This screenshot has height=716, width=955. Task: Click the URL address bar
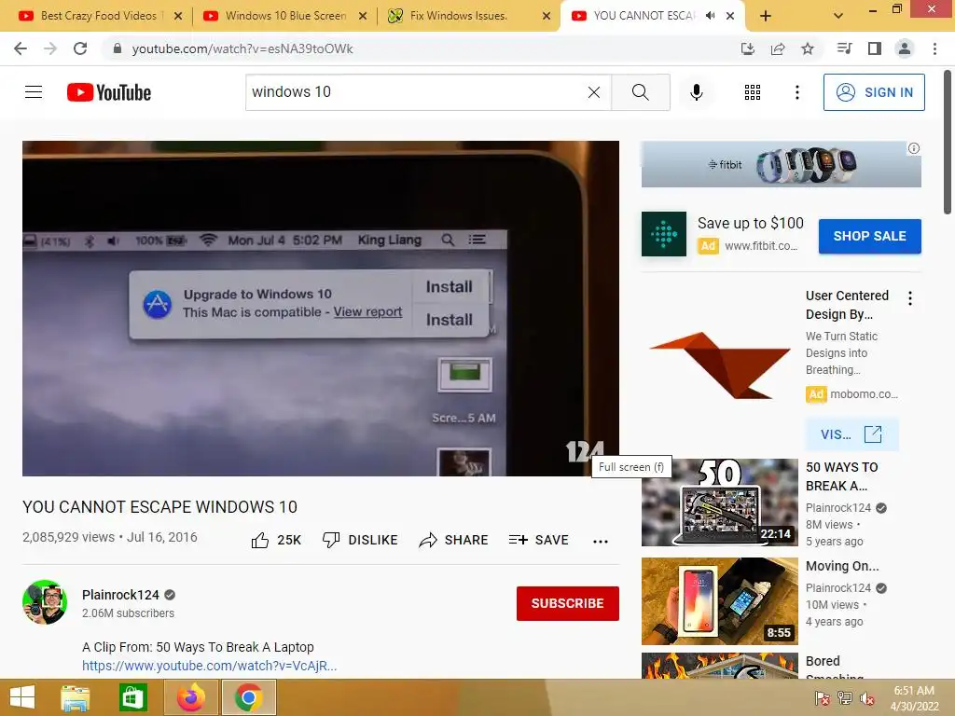[421, 48]
